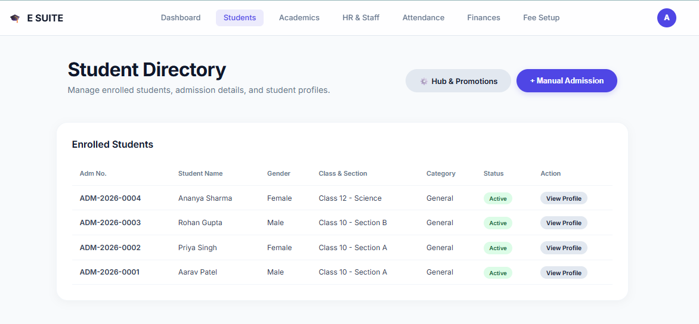Click Male gender cell for Rohan Gupta
The width and height of the screenshot is (699, 324).
pos(276,223)
